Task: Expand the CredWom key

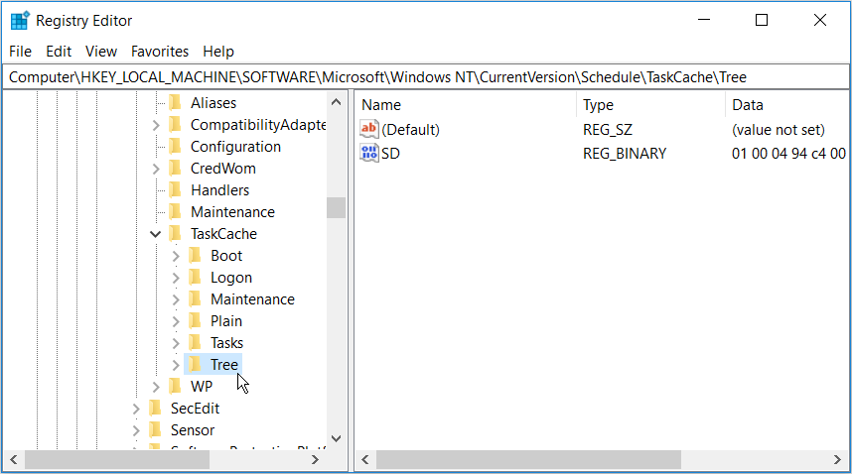Action: click(156, 169)
